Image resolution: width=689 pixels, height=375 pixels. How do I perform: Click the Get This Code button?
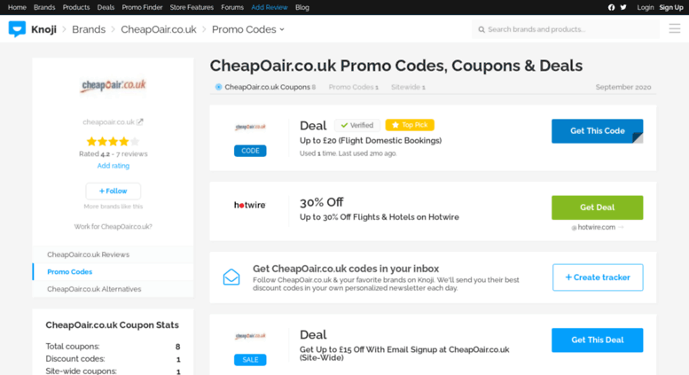pos(597,131)
